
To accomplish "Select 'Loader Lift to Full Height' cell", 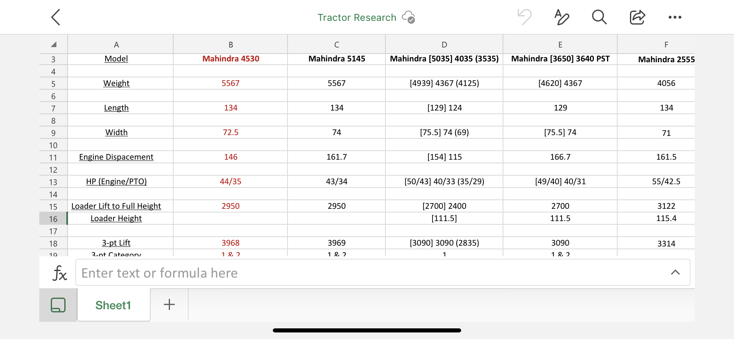I will pyautogui.click(x=120, y=206).
